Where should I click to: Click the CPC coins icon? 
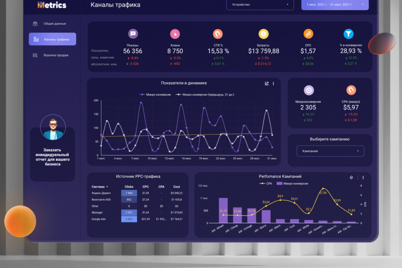pos(308,34)
